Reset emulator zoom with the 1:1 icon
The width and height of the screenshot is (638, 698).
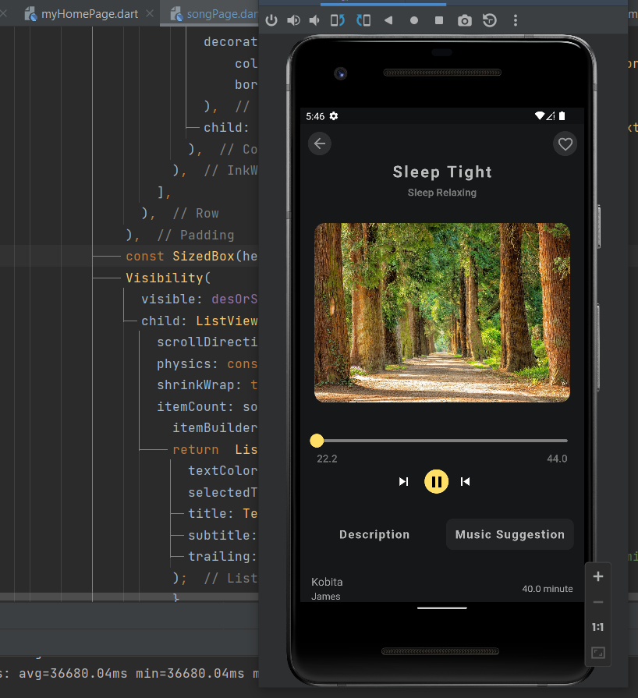click(x=597, y=626)
